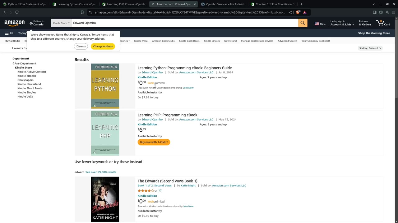Image resolution: width=398 pixels, height=223 pixels.
Task: Open Manage content and devices
Action: coord(257,41)
